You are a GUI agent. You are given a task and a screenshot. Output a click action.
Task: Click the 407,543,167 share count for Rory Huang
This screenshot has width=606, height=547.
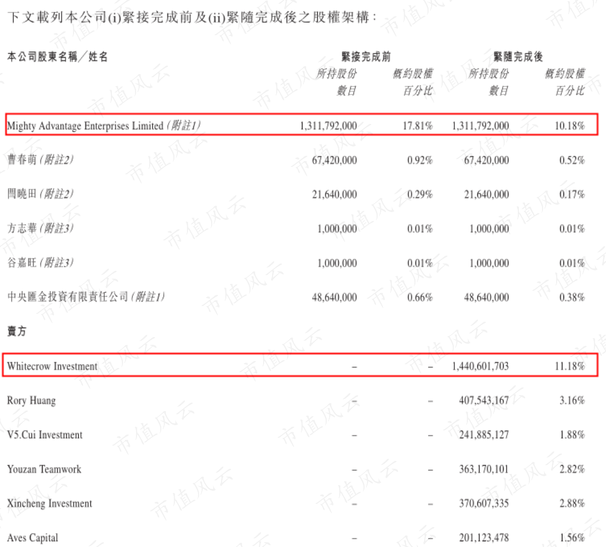tap(484, 400)
